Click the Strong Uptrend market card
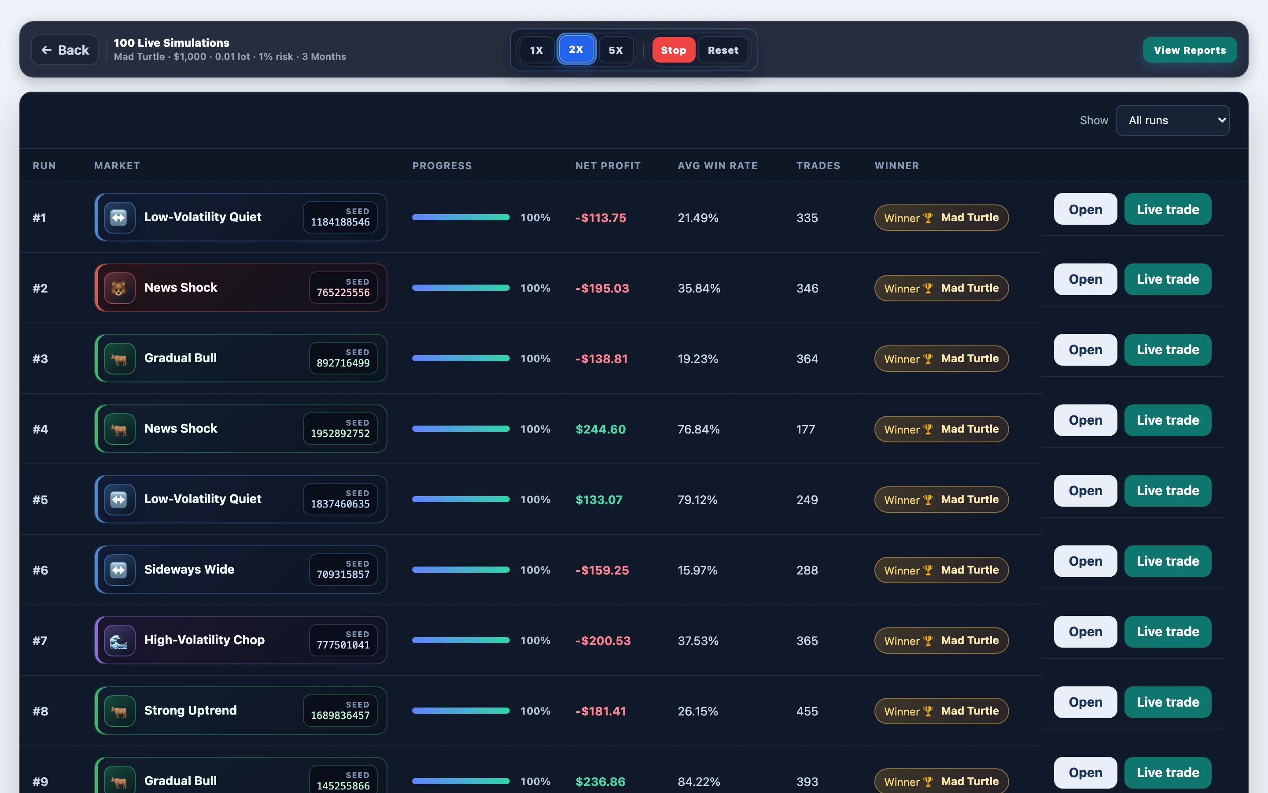 tap(240, 711)
